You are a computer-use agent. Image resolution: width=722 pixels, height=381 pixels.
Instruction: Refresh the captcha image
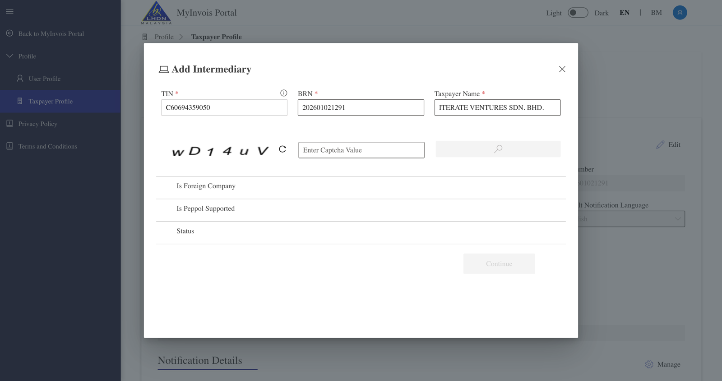pos(282,149)
